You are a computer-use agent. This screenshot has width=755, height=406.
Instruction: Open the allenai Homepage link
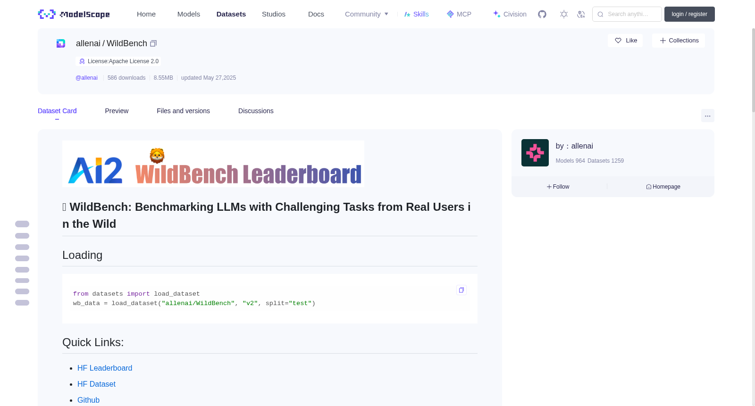click(663, 187)
